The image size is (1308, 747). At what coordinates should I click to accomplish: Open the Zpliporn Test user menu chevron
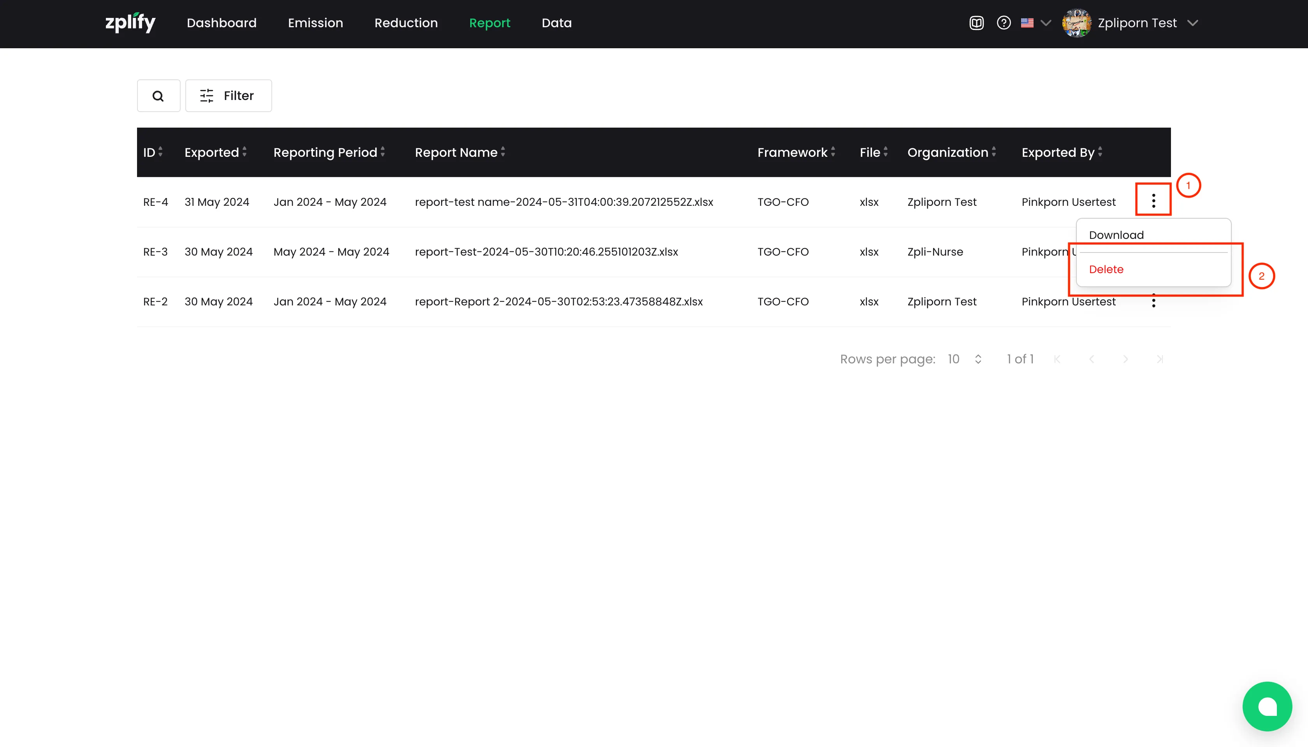click(1192, 23)
